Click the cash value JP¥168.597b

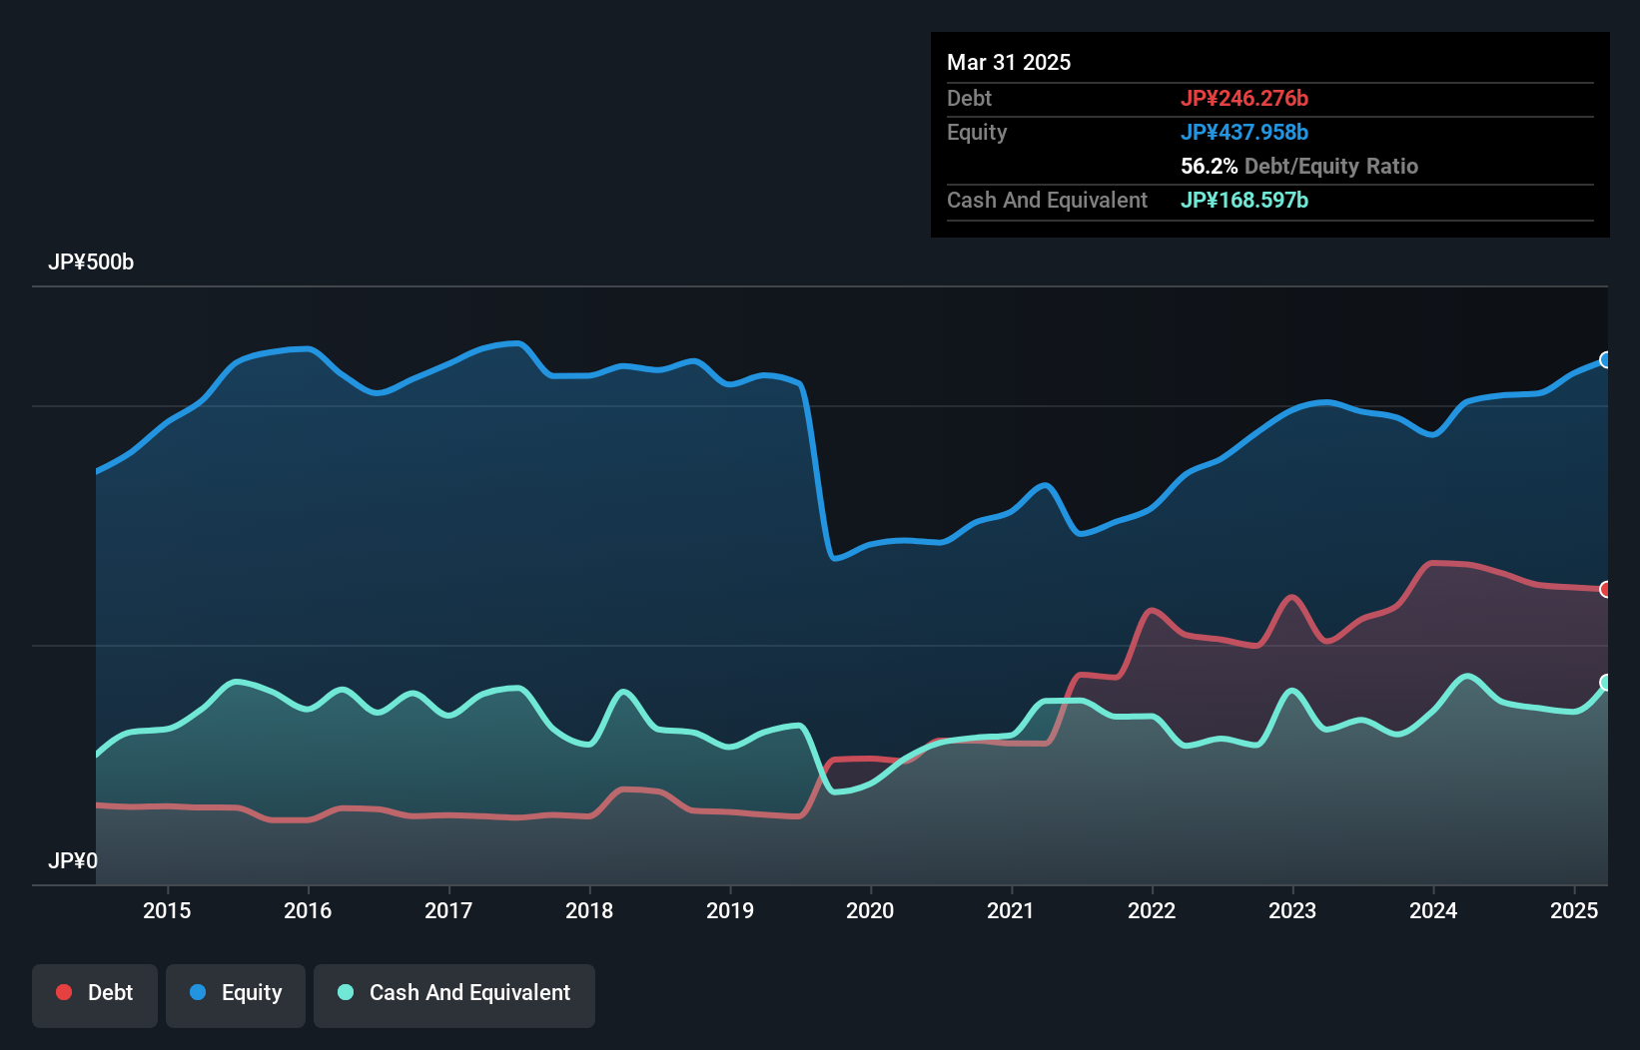click(1244, 200)
